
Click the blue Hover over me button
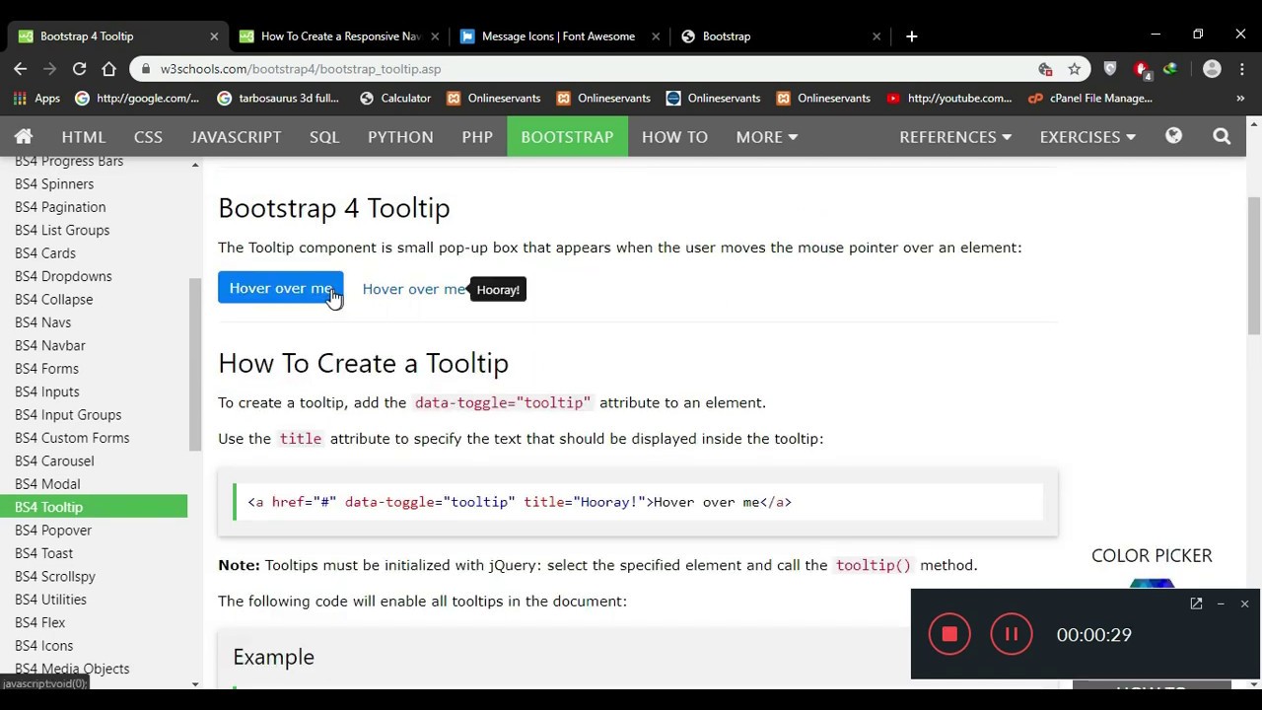(281, 288)
